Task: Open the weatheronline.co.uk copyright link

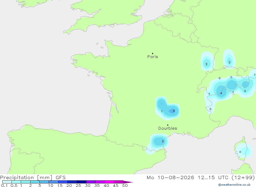Action: click(x=234, y=185)
